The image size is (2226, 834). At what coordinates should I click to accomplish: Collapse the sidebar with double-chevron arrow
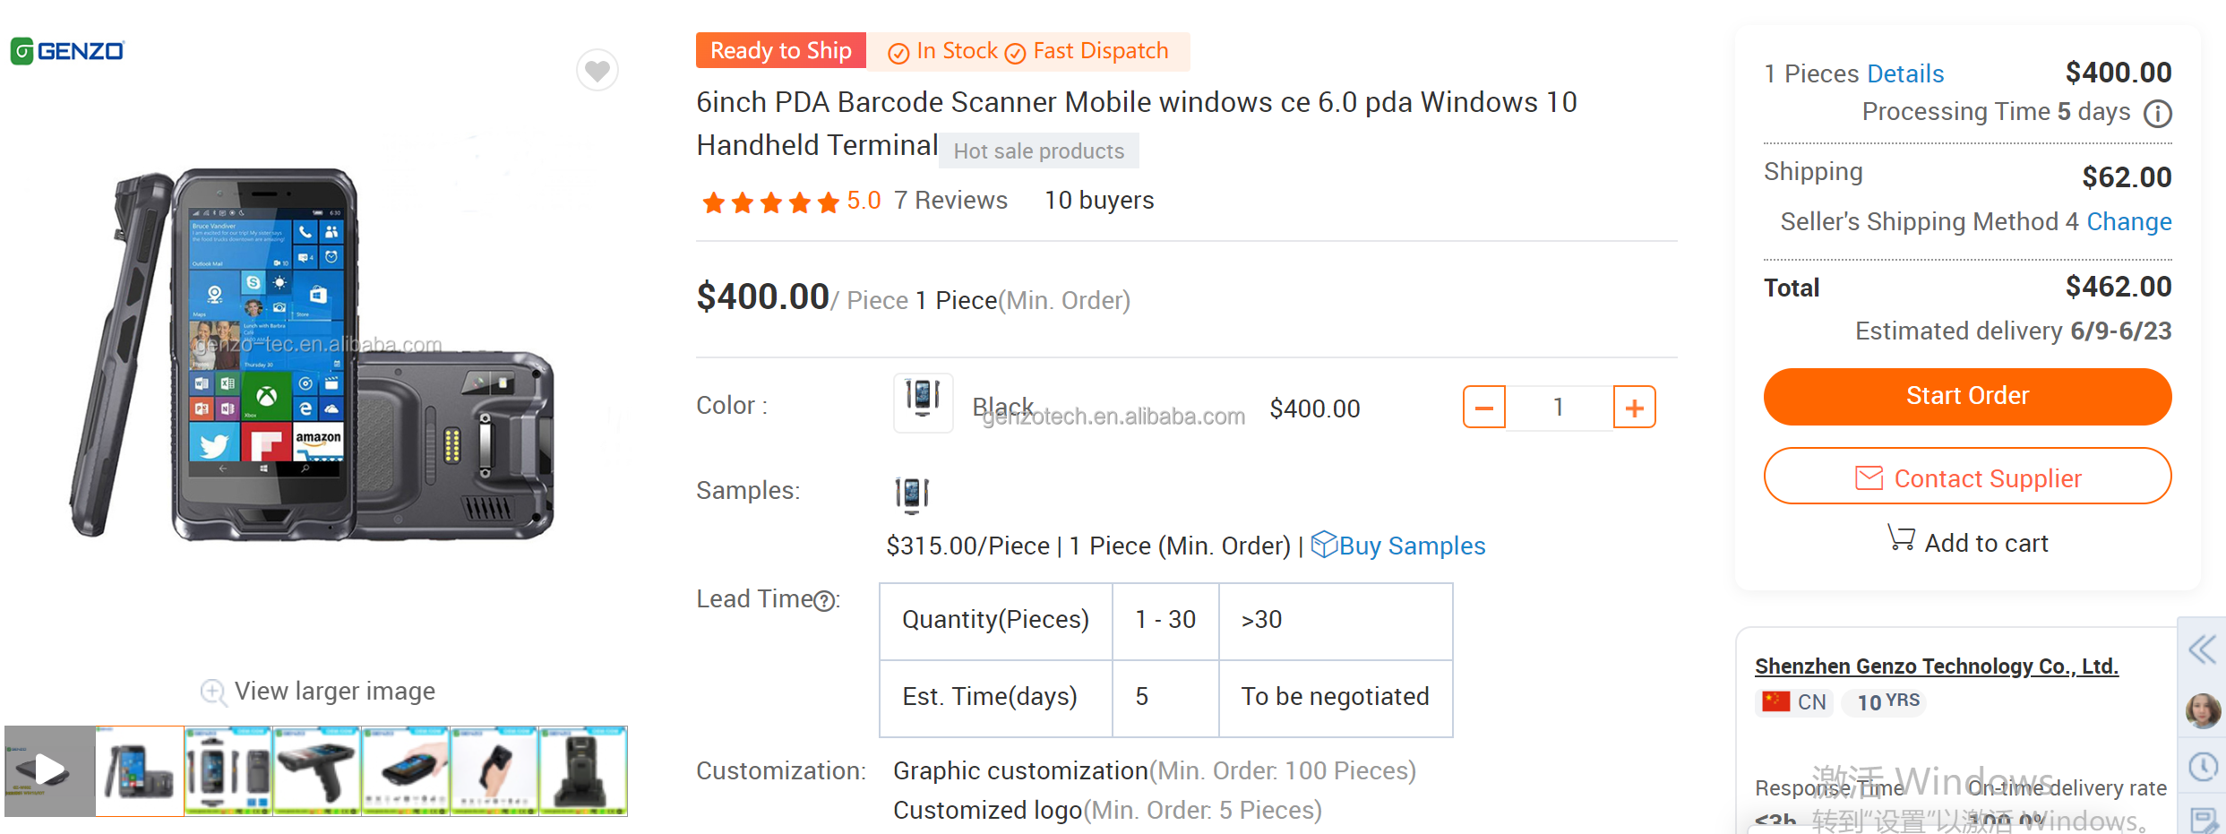2203,649
